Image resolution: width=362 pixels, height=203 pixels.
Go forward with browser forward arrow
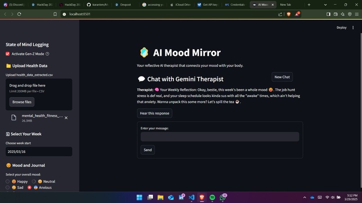pos(12,14)
